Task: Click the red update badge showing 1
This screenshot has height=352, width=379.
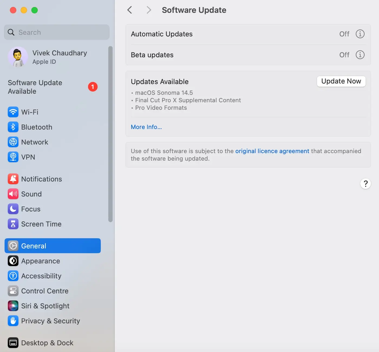Action: [x=93, y=87]
